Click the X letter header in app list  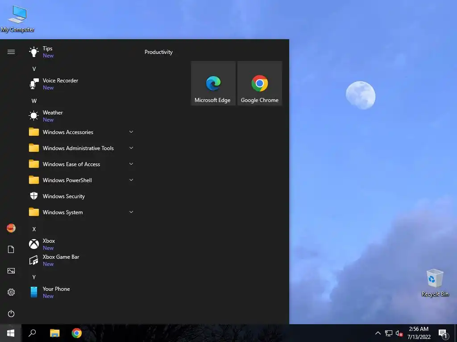point(34,229)
